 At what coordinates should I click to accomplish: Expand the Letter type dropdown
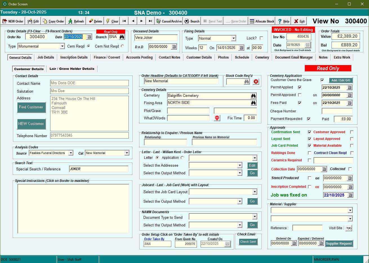click(255, 158)
